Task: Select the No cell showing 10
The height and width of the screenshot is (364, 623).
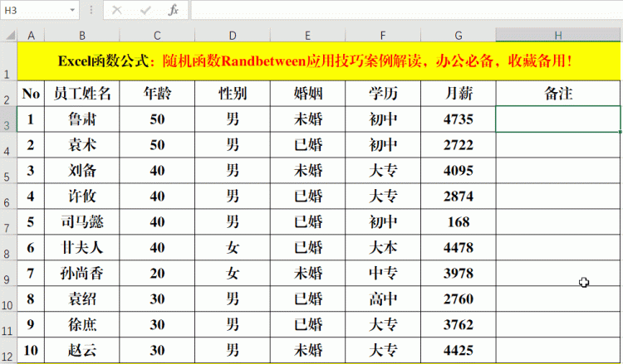Action: [31, 350]
